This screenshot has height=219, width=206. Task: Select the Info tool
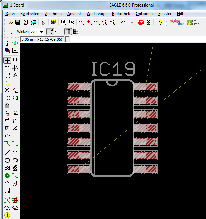click(x=7, y=43)
